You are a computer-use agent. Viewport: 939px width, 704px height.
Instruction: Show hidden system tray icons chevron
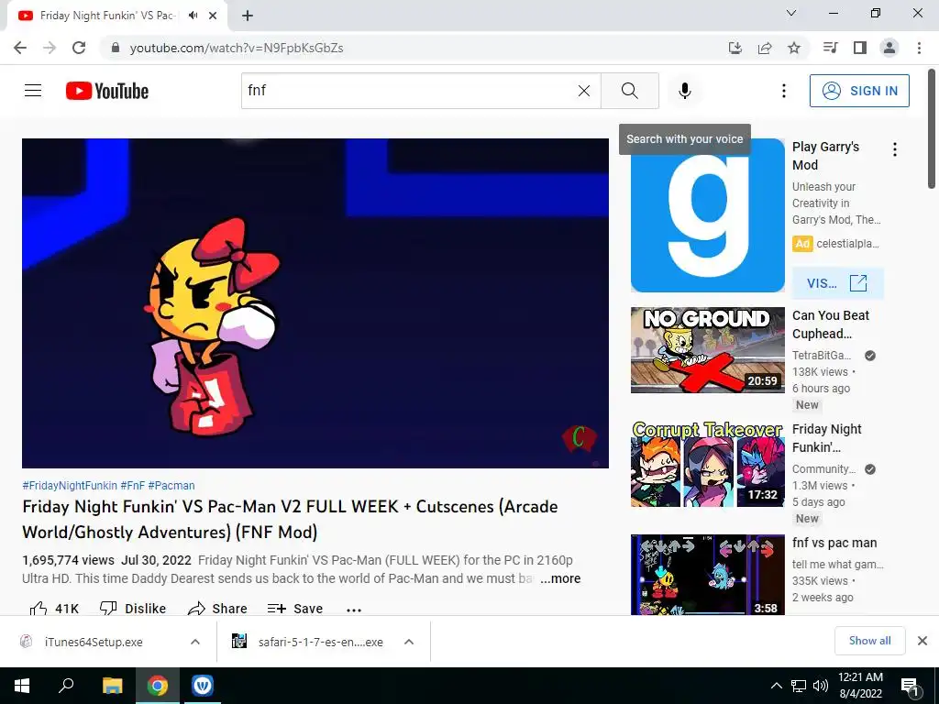pyautogui.click(x=776, y=686)
